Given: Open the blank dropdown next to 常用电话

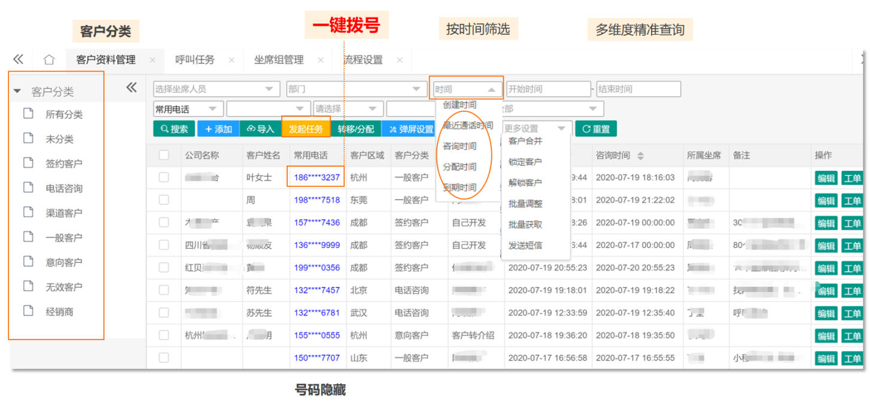Looking at the screenshot, I should pyautogui.click(x=269, y=109).
